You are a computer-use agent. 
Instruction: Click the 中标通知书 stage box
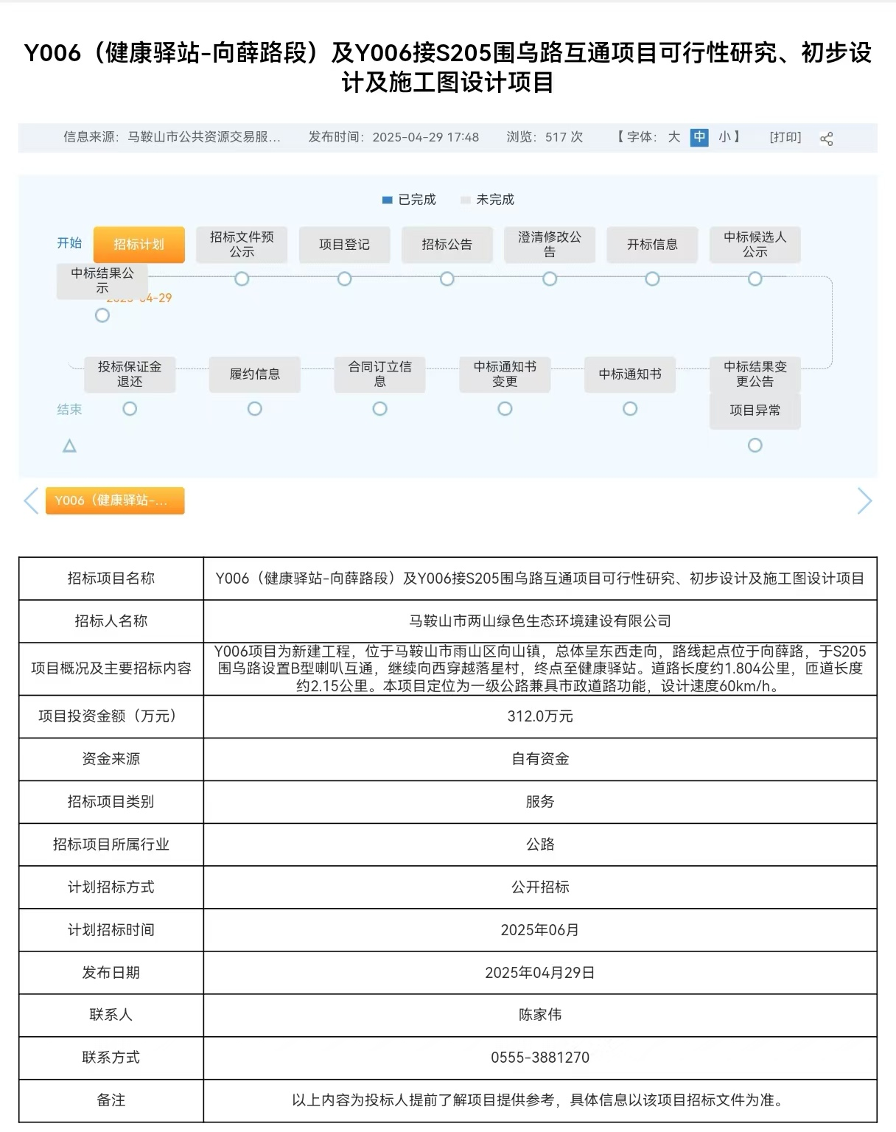tap(629, 374)
